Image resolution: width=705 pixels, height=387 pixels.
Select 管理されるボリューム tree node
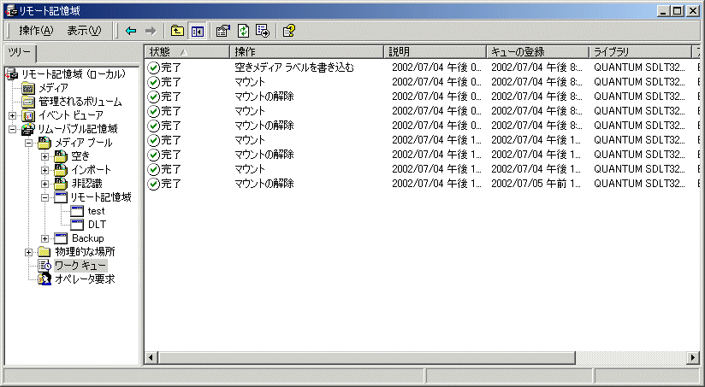click(x=80, y=102)
